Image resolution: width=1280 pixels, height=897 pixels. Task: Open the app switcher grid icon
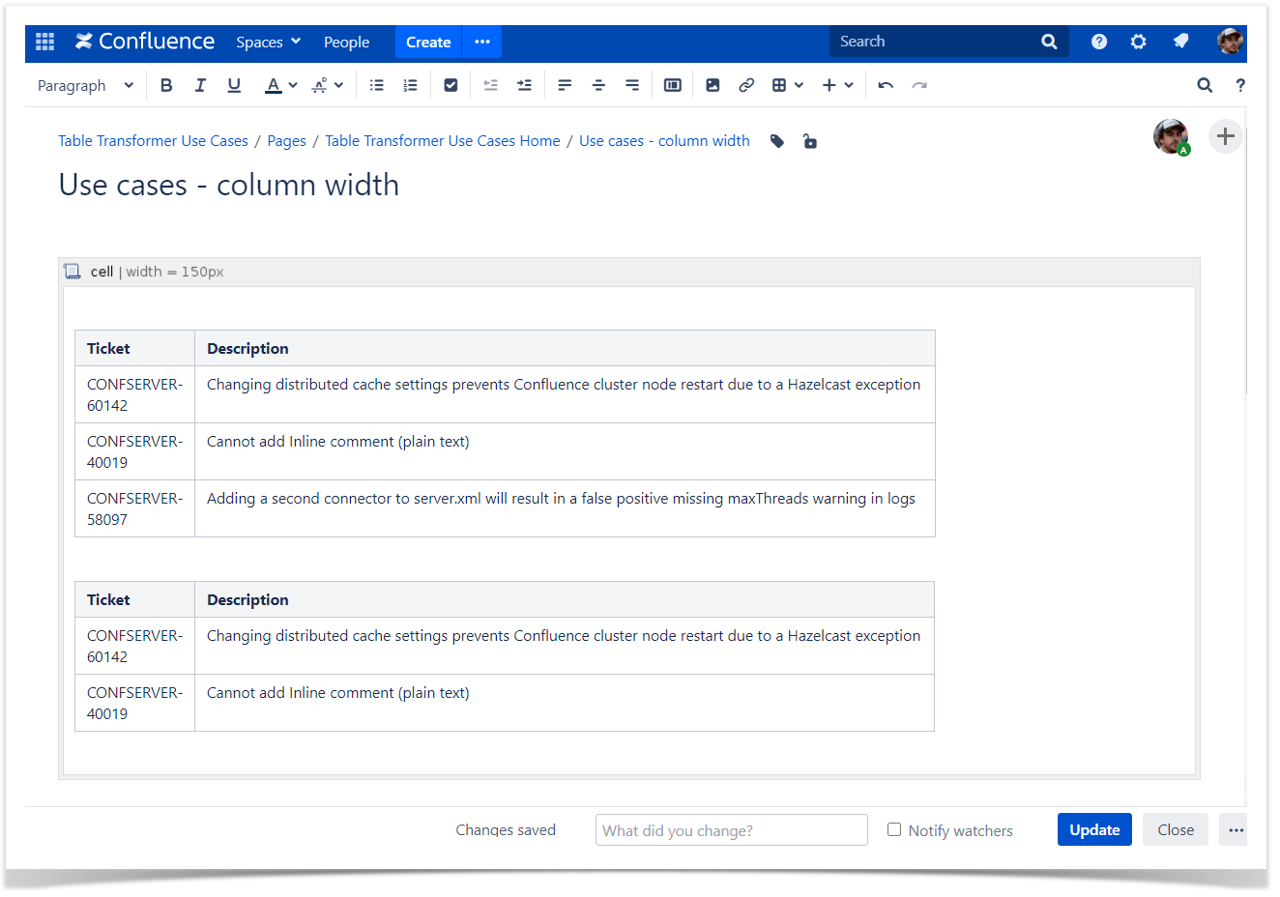[44, 42]
